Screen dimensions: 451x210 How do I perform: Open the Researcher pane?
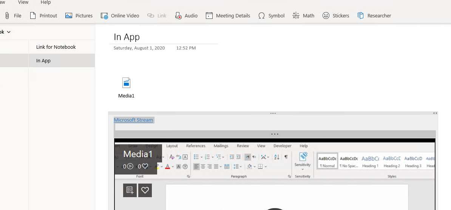374,15
